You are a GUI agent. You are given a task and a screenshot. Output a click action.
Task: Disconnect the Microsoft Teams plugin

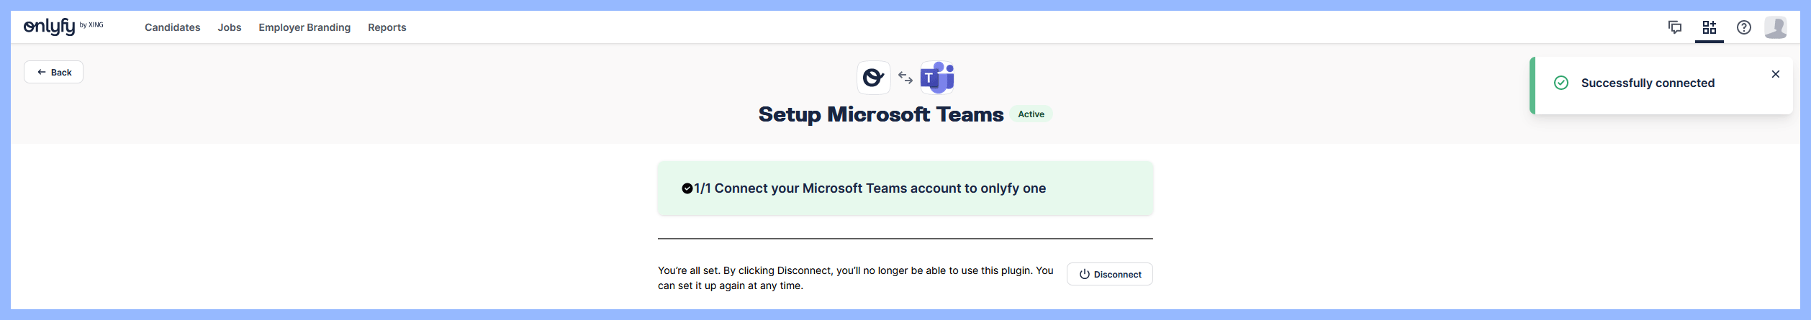pyautogui.click(x=1109, y=274)
